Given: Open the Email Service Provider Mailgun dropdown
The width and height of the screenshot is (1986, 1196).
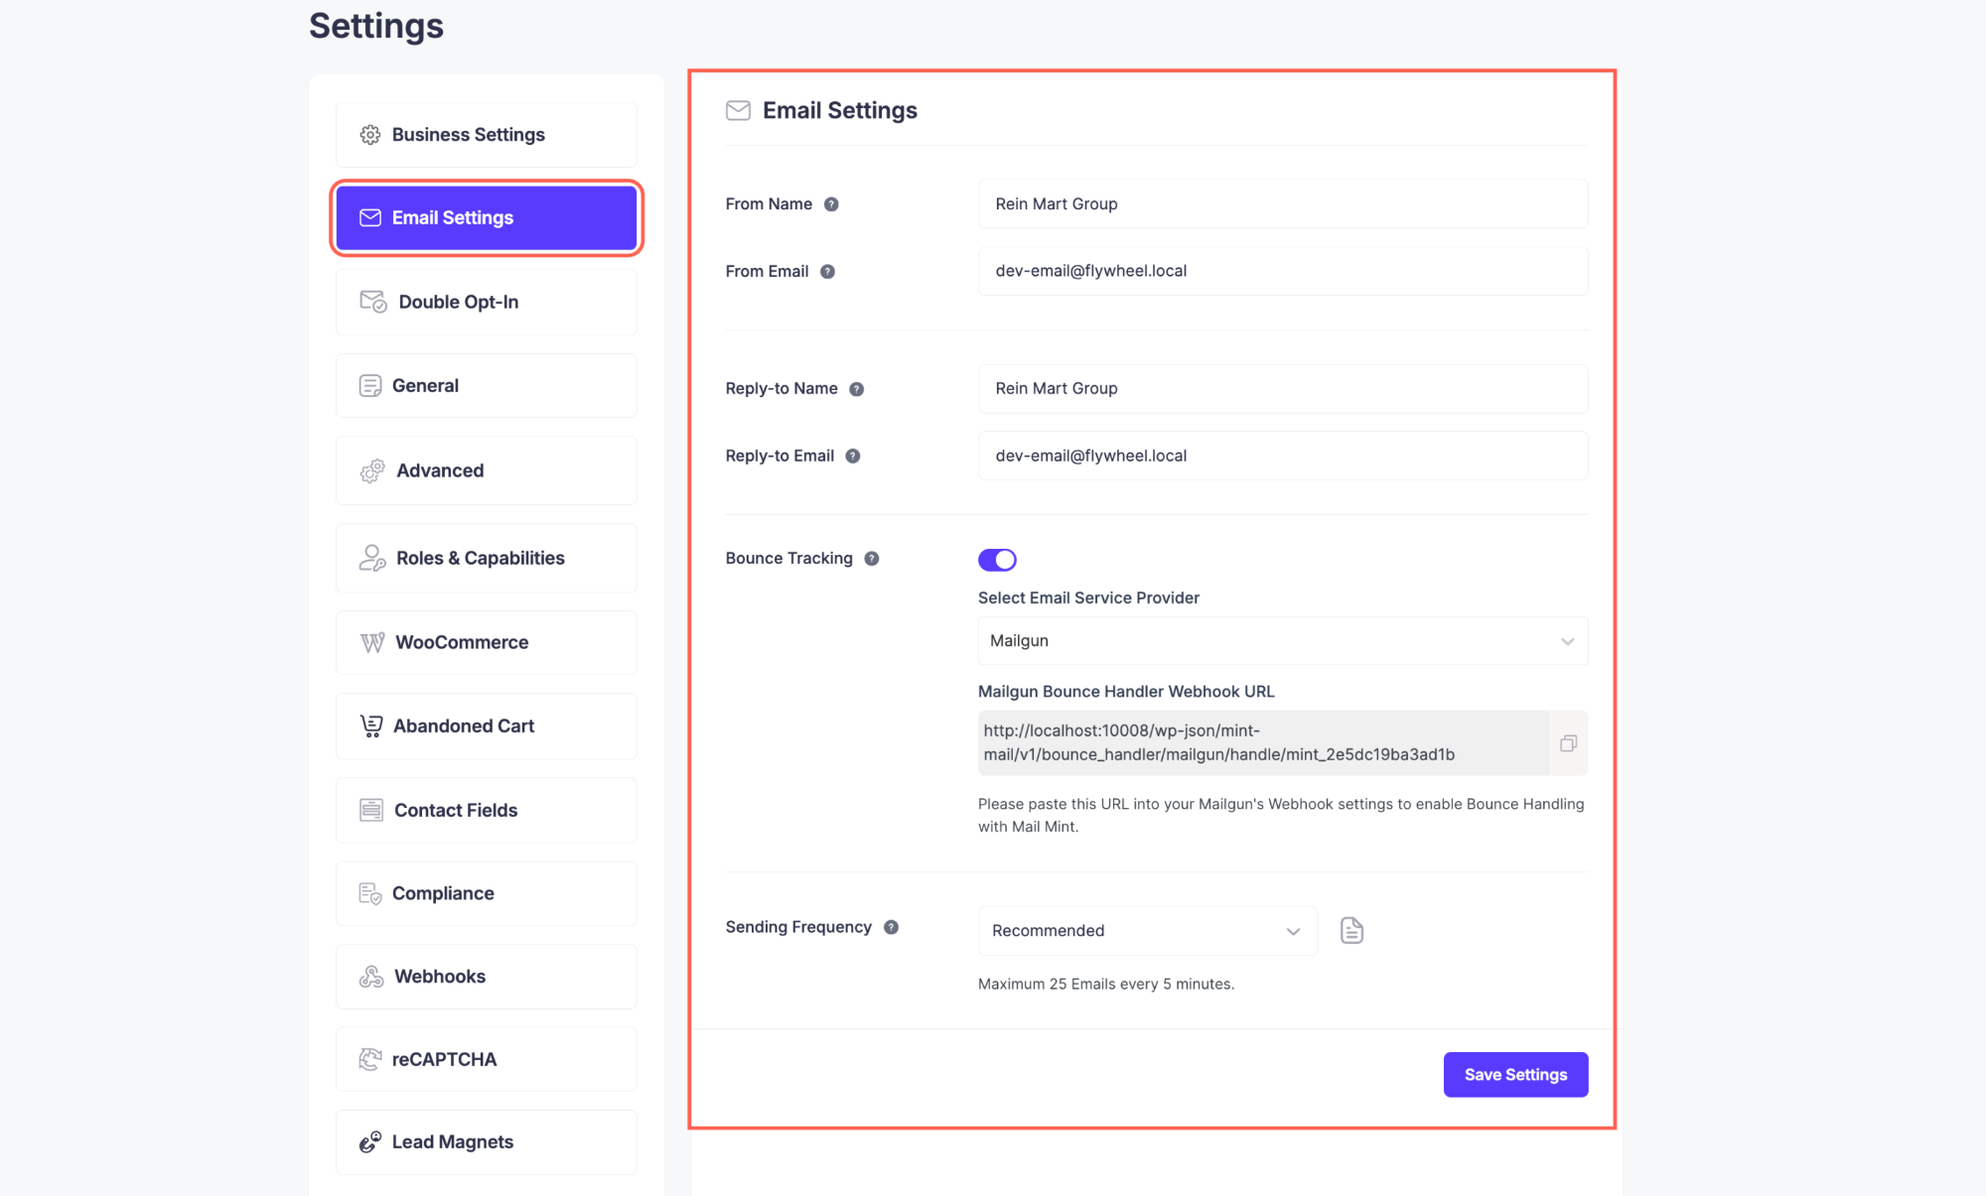Looking at the screenshot, I should click(1283, 641).
